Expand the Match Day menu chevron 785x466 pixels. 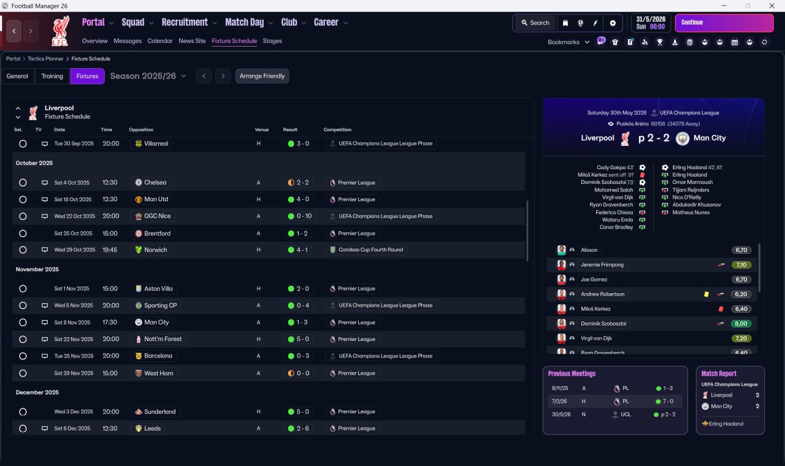(x=270, y=23)
